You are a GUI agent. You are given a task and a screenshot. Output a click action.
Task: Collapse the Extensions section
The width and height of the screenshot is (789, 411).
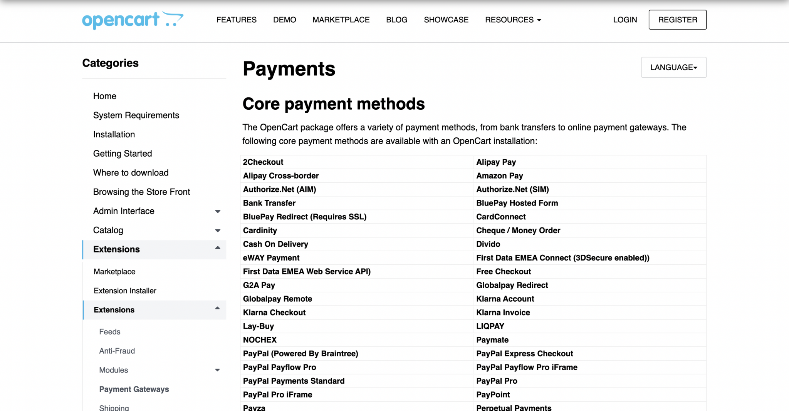pos(218,249)
